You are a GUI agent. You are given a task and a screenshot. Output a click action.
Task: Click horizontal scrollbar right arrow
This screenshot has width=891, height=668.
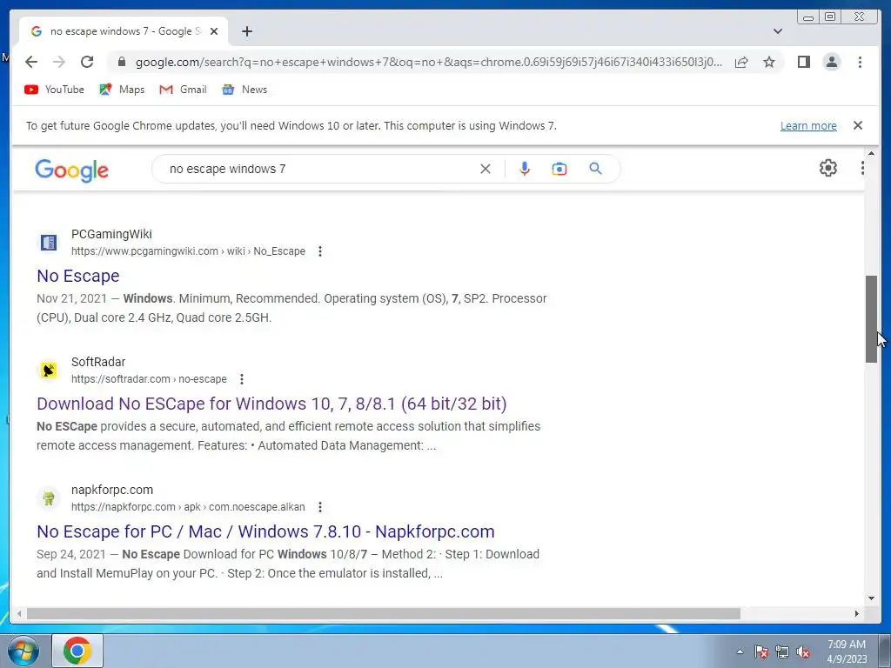click(x=857, y=613)
